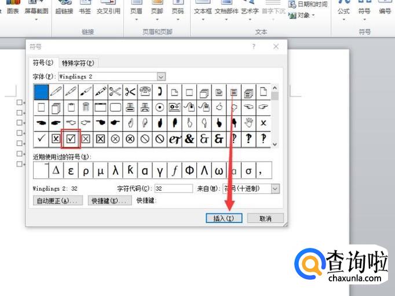Choose the open hand symbol

tap(248, 123)
